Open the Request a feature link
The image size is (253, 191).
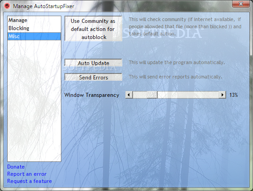(30, 181)
